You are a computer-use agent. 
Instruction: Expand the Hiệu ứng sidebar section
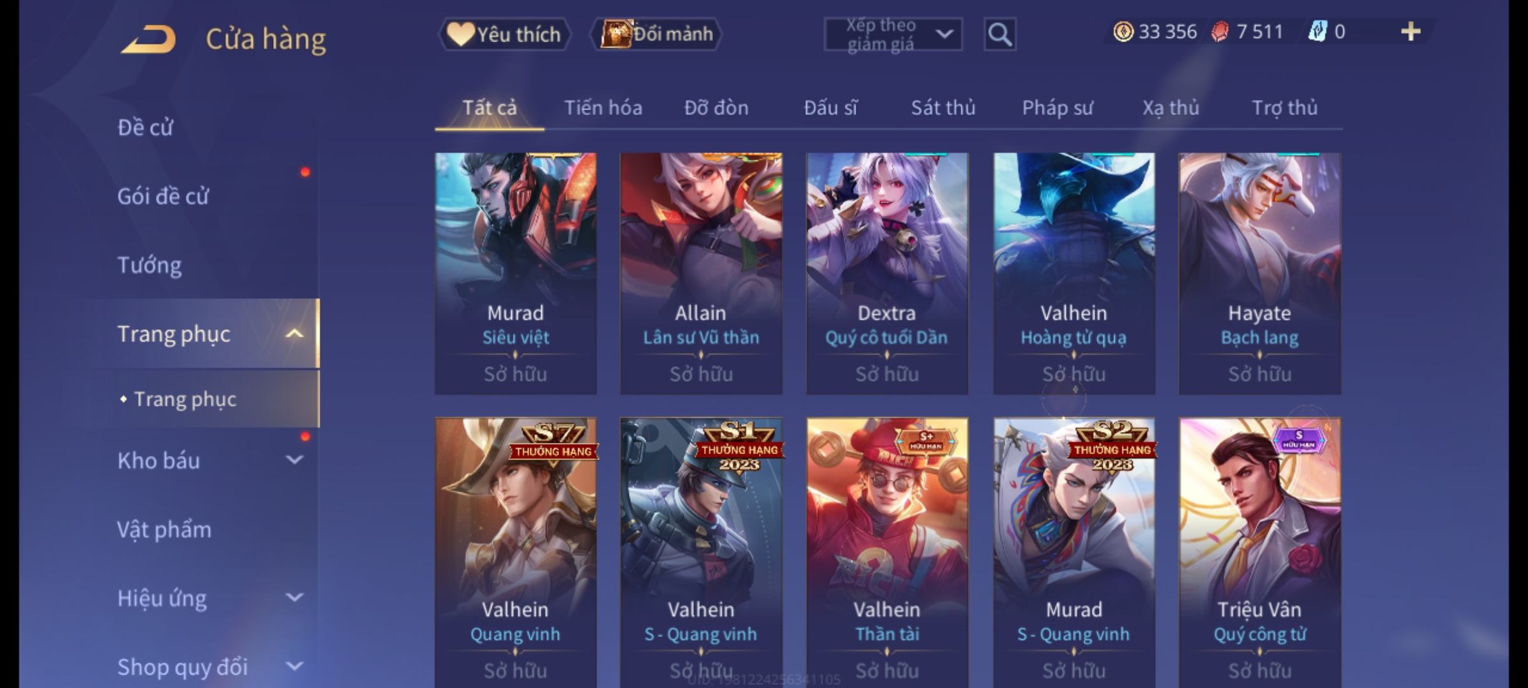[x=294, y=598]
